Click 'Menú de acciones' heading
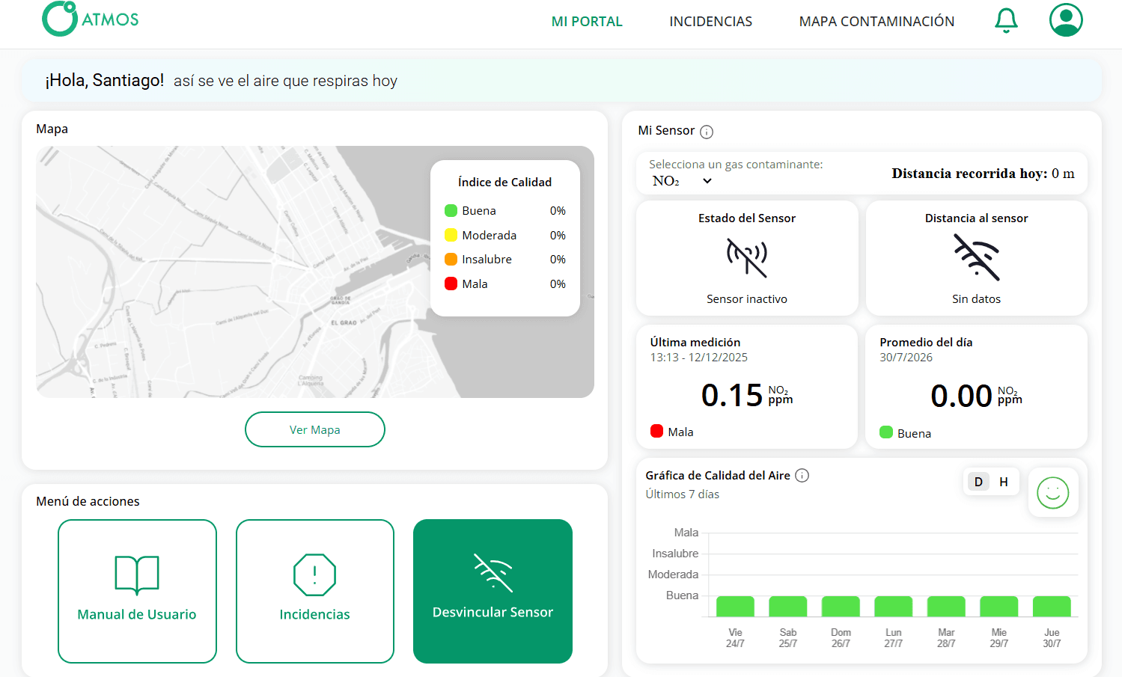This screenshot has width=1122, height=677. pos(88,501)
